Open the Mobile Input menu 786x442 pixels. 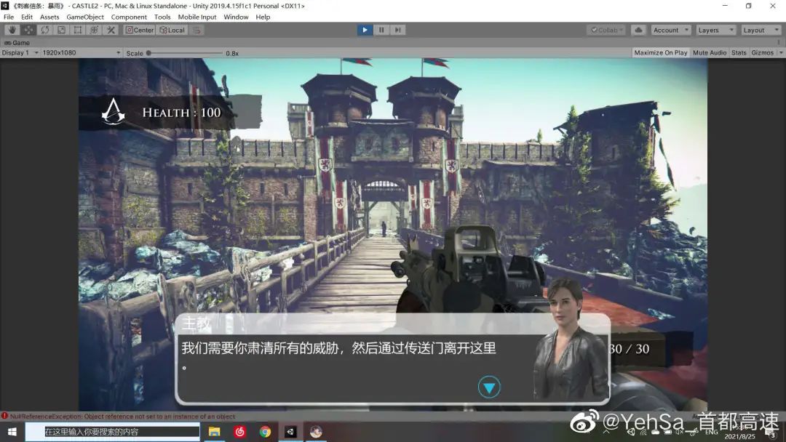tap(197, 17)
